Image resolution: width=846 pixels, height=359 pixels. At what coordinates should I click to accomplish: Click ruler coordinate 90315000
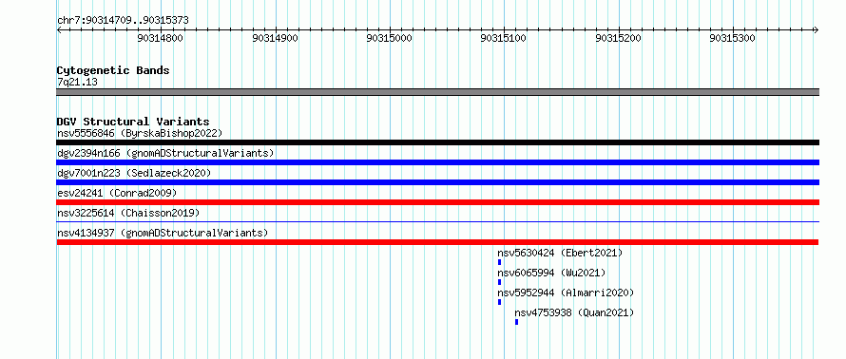click(x=389, y=38)
